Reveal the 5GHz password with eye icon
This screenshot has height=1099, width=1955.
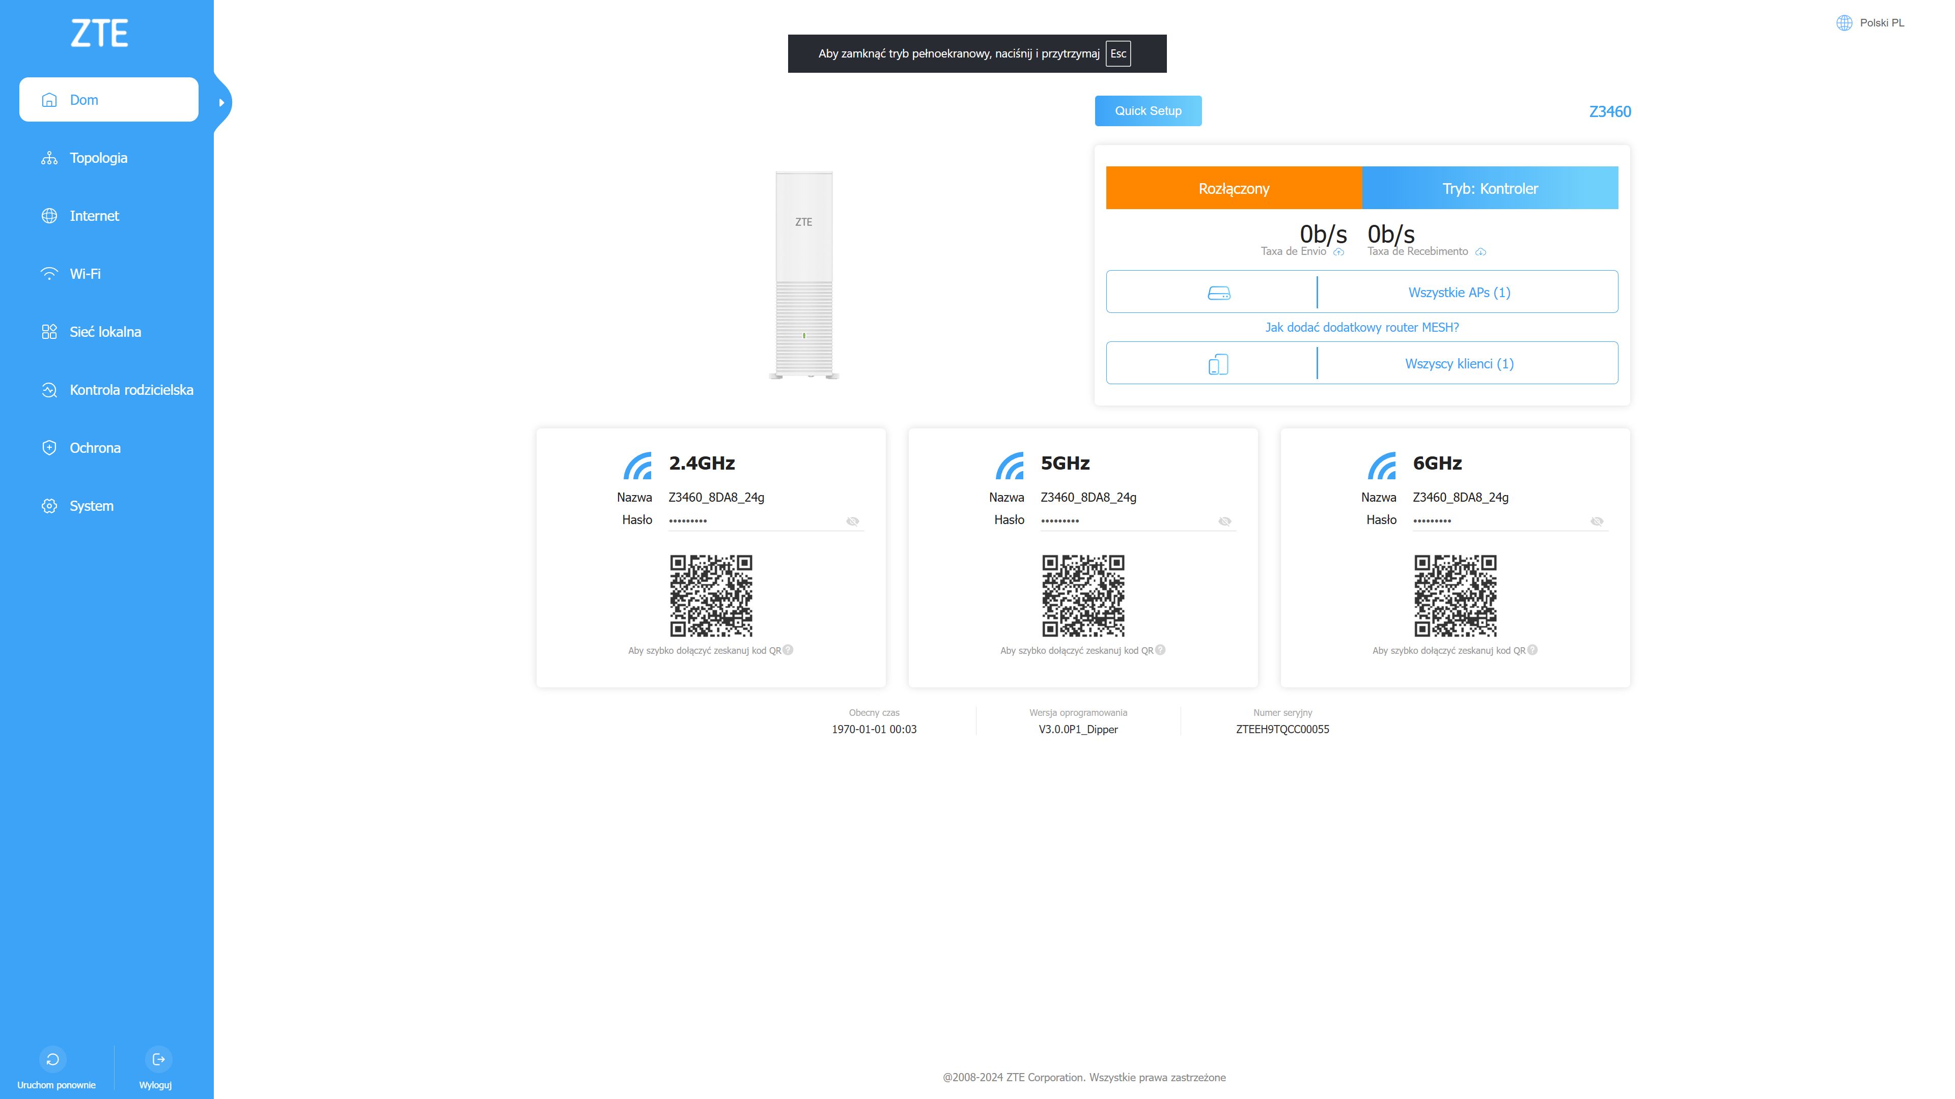click(1224, 521)
